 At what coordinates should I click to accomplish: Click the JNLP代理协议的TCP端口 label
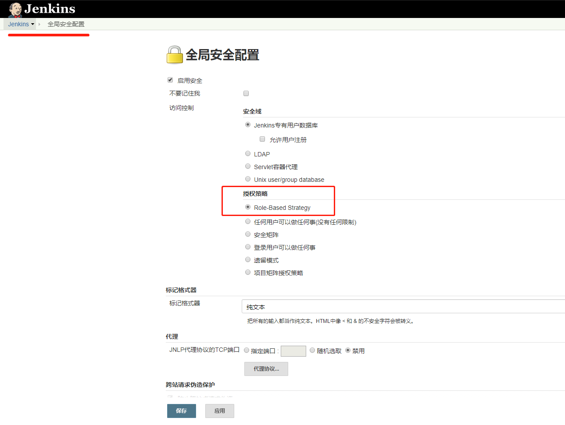coord(204,350)
